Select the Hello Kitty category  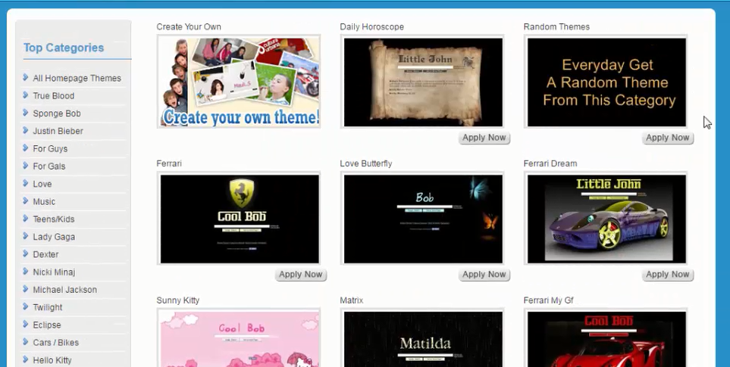(52, 360)
